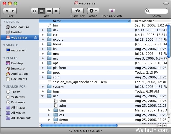Viewport: 171px width, 134px height.
Task: Collapse the SEARCH FOR sidebar section
Action: pyautogui.click(x=4, y=87)
